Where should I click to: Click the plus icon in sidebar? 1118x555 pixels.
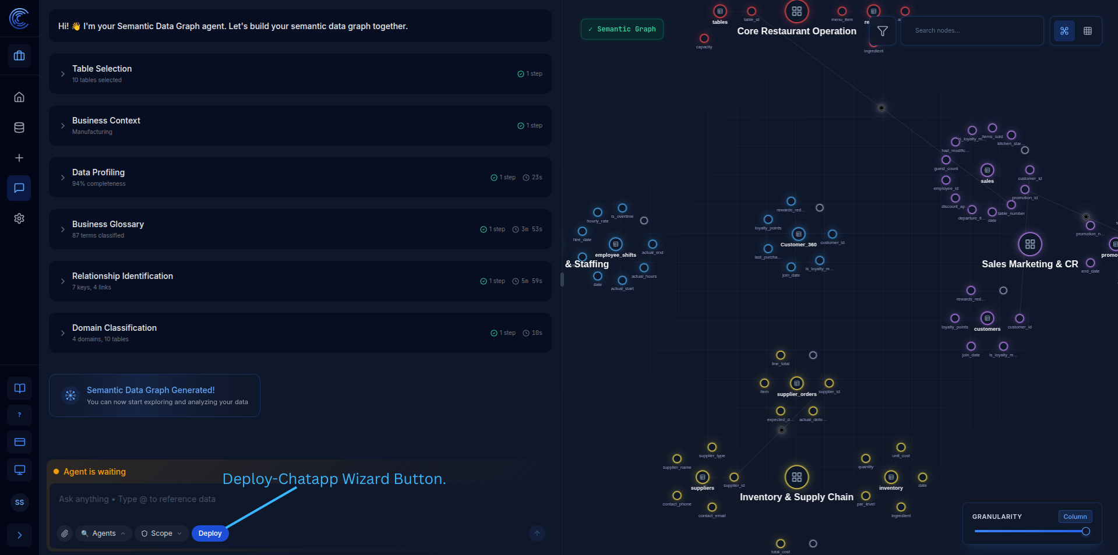[19, 158]
